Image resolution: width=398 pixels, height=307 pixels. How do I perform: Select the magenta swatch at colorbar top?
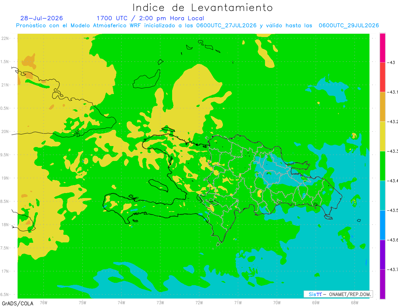pos(382,48)
